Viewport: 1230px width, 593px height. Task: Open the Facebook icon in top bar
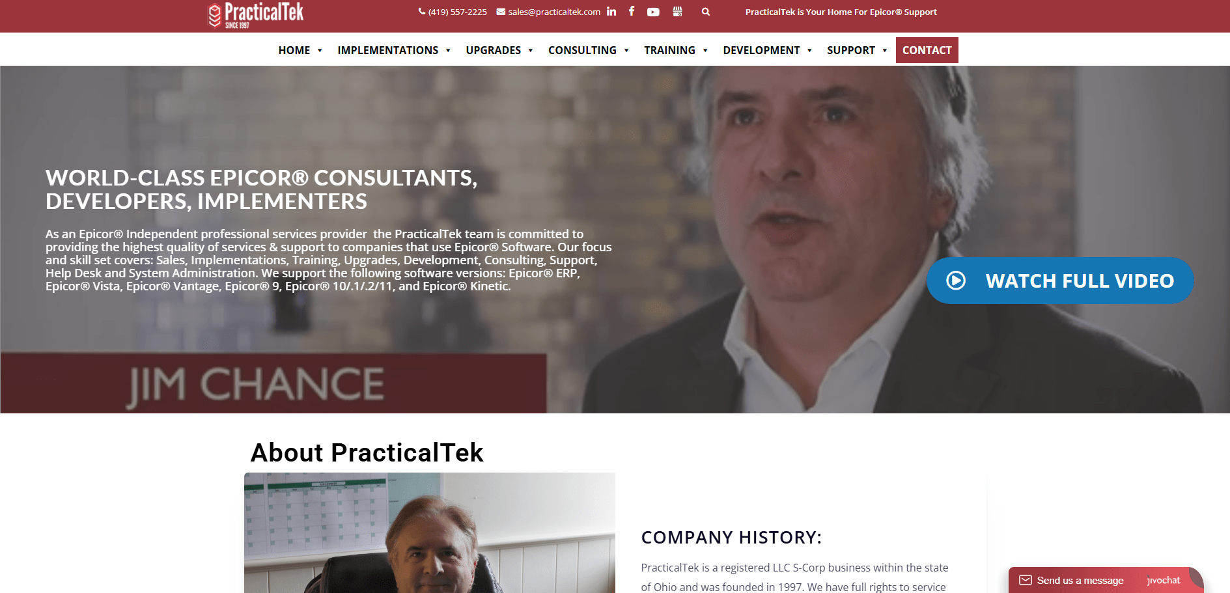(632, 11)
